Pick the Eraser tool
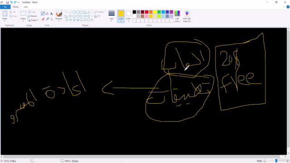 43,19
